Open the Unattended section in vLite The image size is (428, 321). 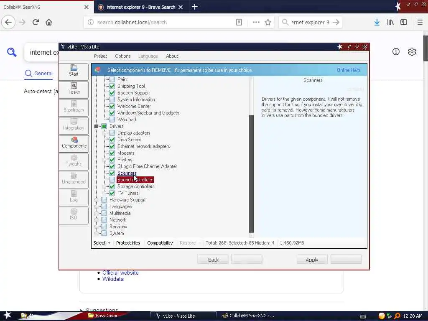pyautogui.click(x=74, y=179)
